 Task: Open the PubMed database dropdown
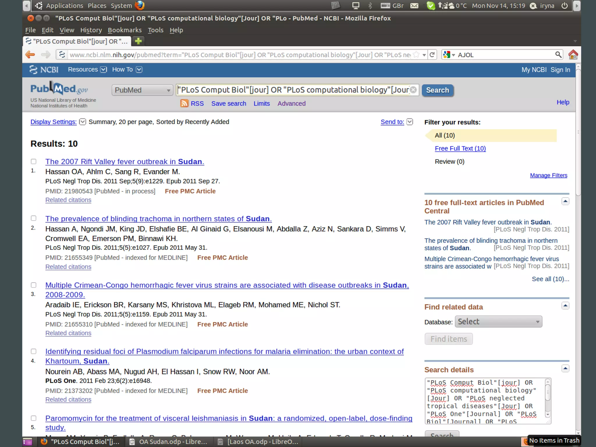coord(142,90)
